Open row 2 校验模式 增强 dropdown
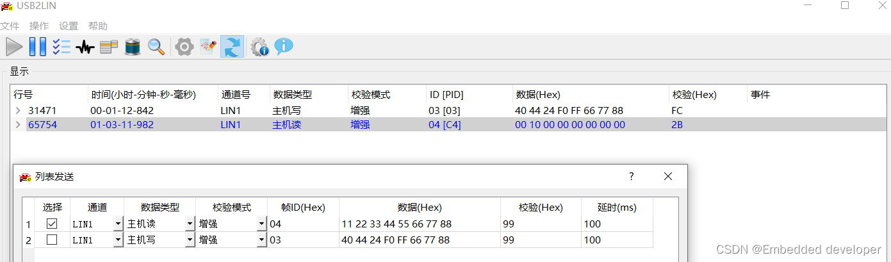891x262 pixels. coord(261,240)
